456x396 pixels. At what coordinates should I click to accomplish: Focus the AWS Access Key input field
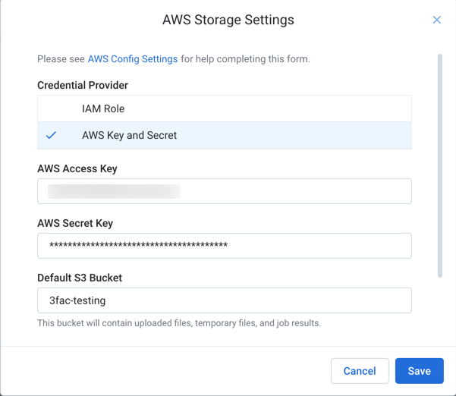coord(225,191)
